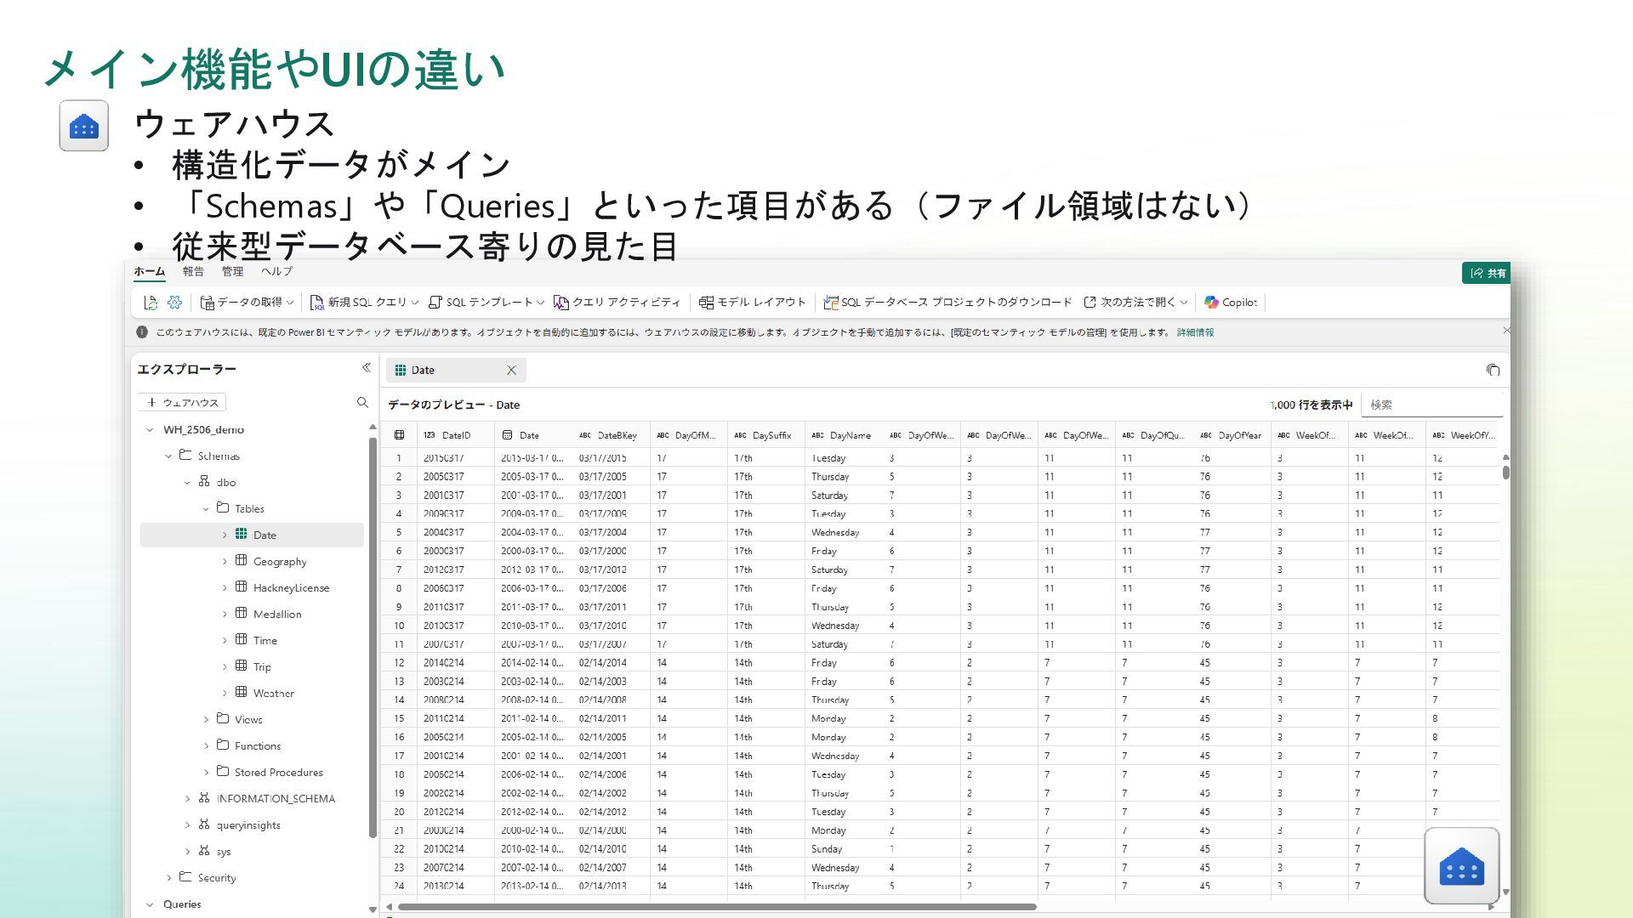The height and width of the screenshot is (918, 1633).
Task: Open the 詳細情報 link in the info bar
Action: point(1195,332)
